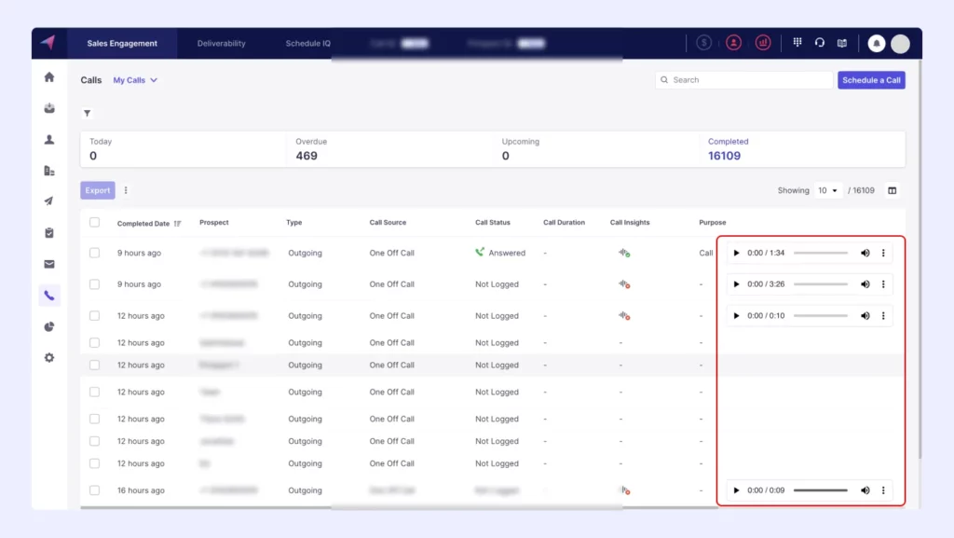Open the Showing 10 rows dropdown
The width and height of the screenshot is (954, 538).
point(827,190)
